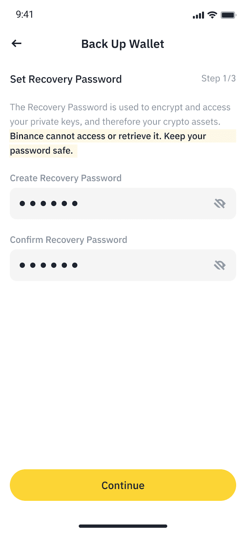This screenshot has width=246, height=533.
Task: Click the Confirm Recovery Password label
Action: [x=69, y=240]
